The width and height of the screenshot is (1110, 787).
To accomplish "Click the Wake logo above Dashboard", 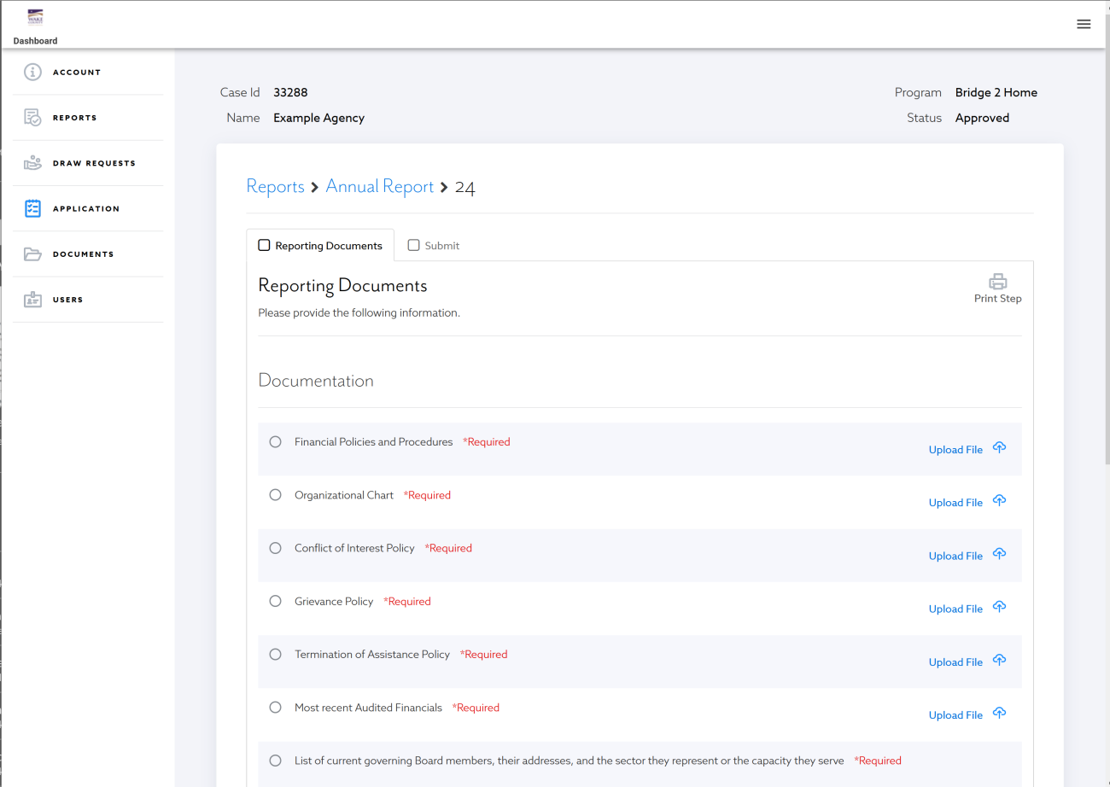I will click(x=35, y=17).
